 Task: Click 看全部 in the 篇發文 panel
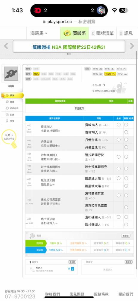coord(72,262)
